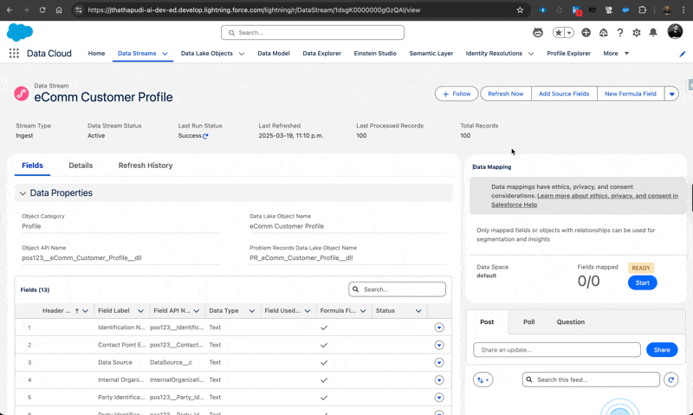This screenshot has width=693, height=415.
Task: Click the Add Source Fields button
Action: [x=564, y=94]
